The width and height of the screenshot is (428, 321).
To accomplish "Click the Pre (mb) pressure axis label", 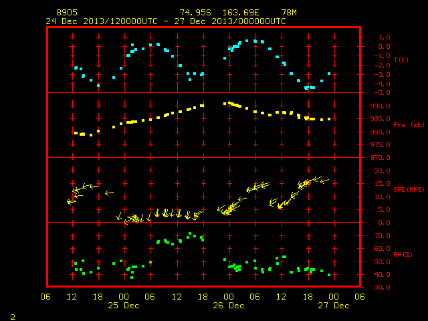I will pos(409,125).
